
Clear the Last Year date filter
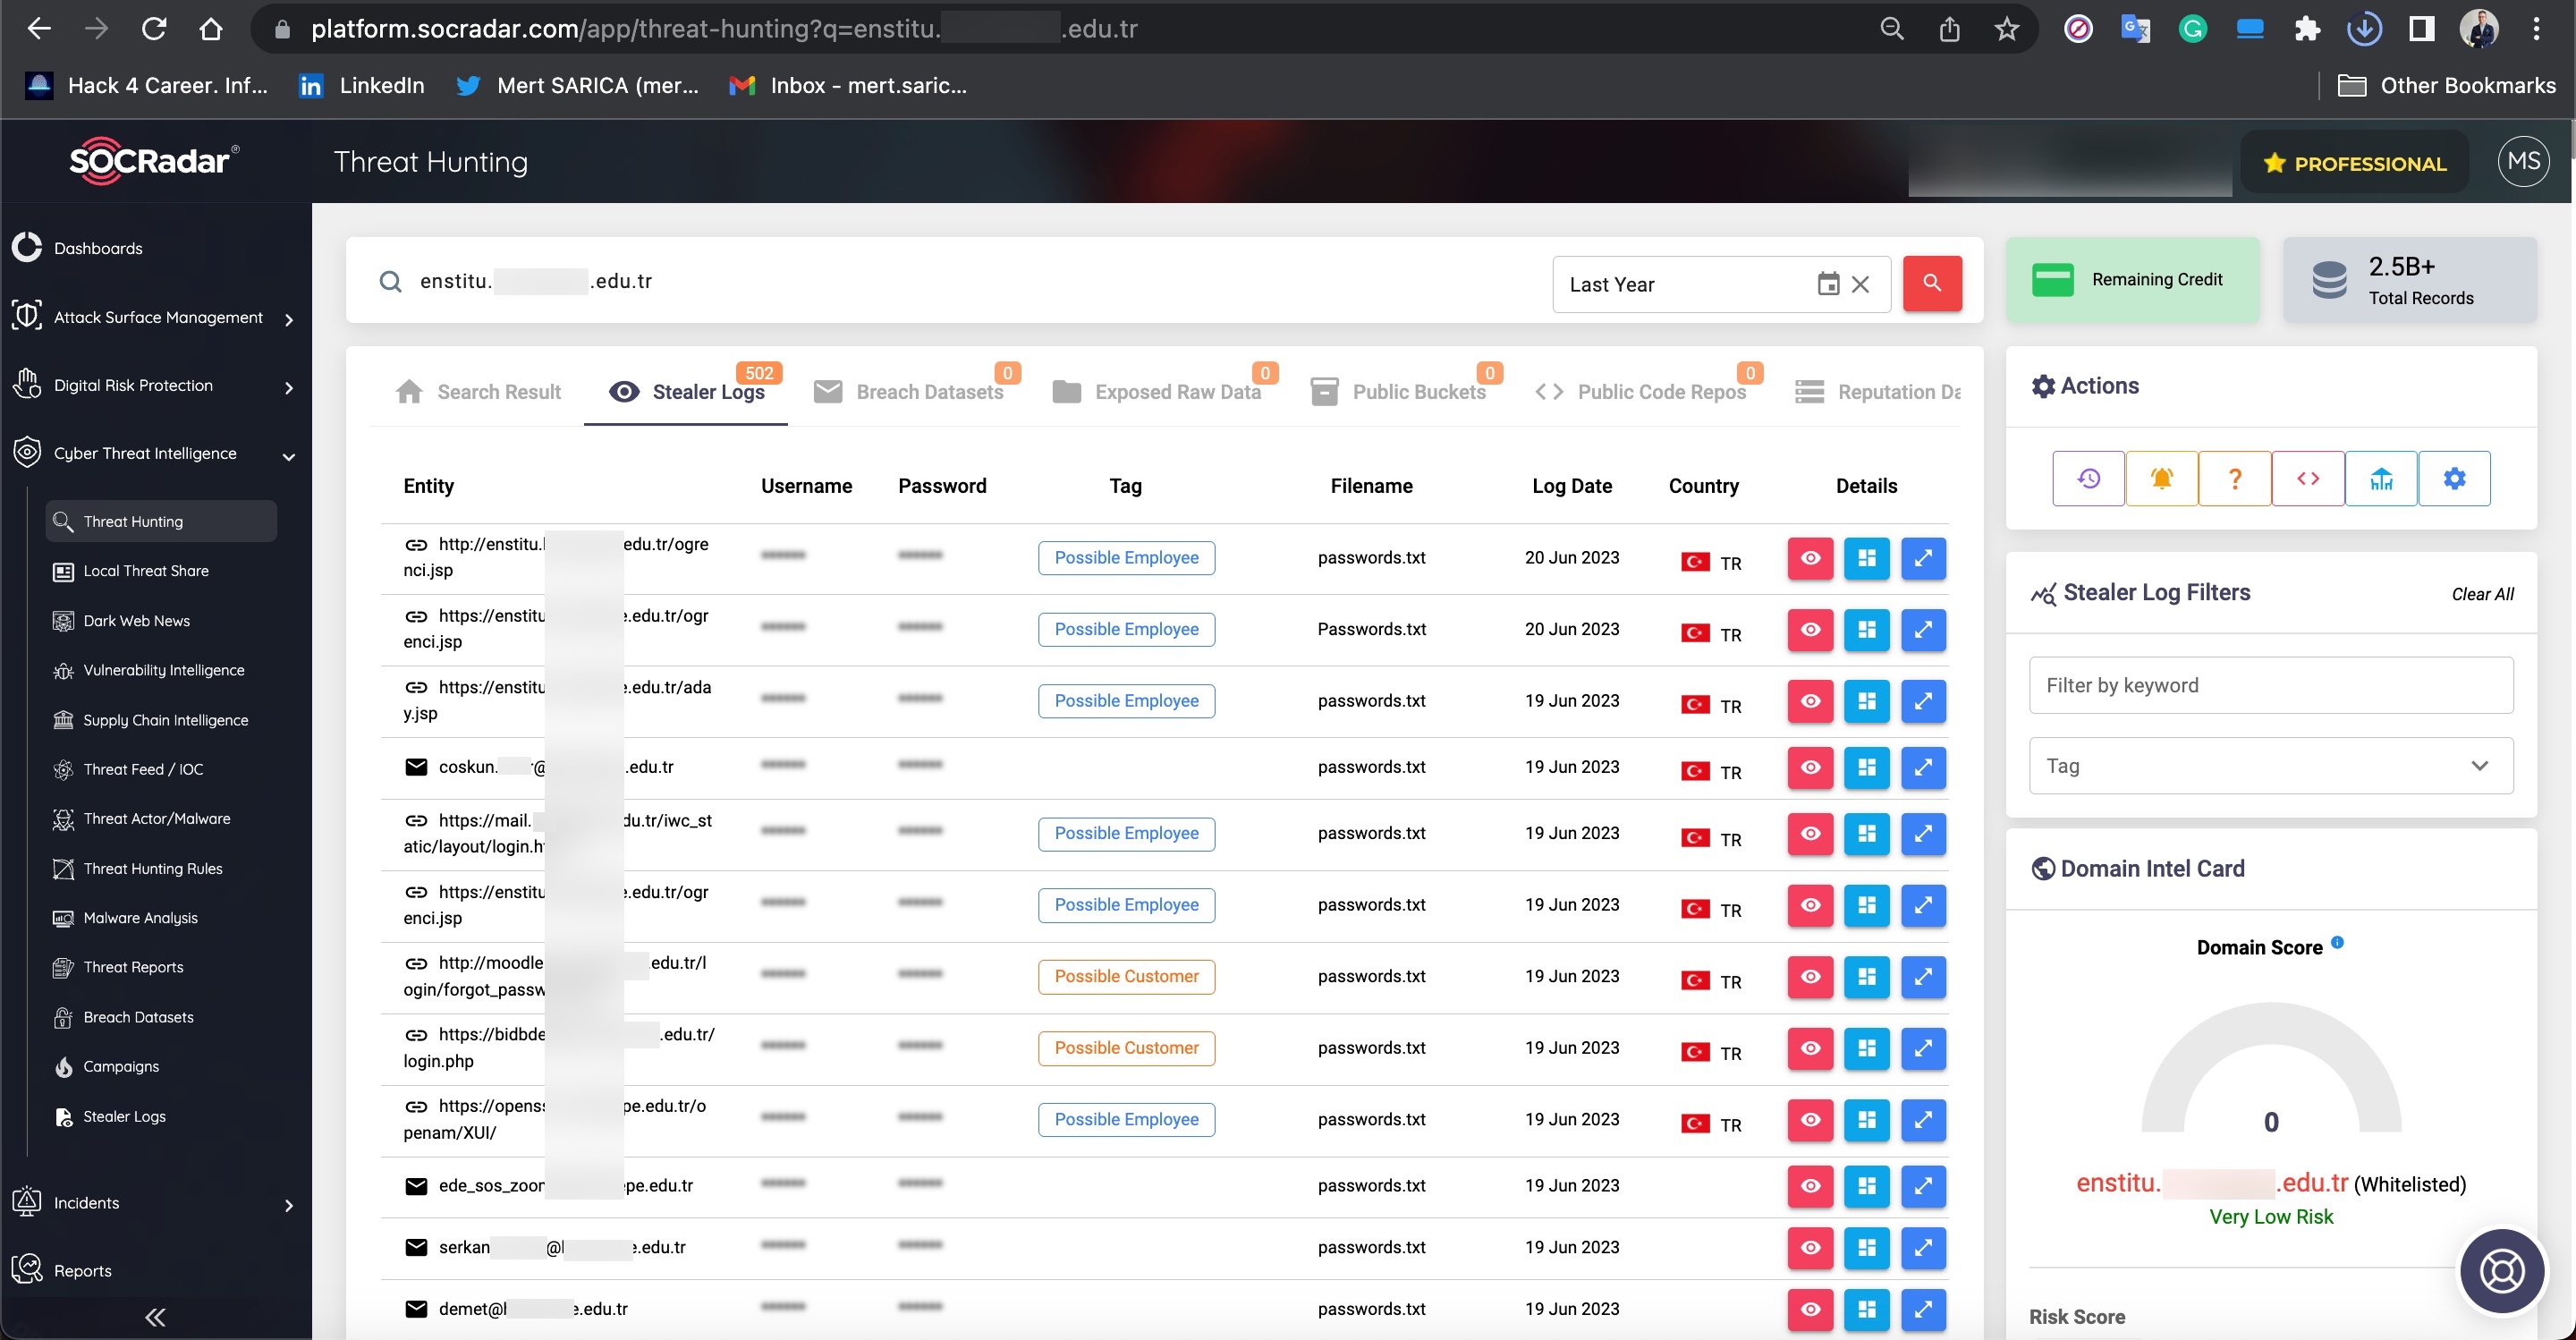[1860, 284]
